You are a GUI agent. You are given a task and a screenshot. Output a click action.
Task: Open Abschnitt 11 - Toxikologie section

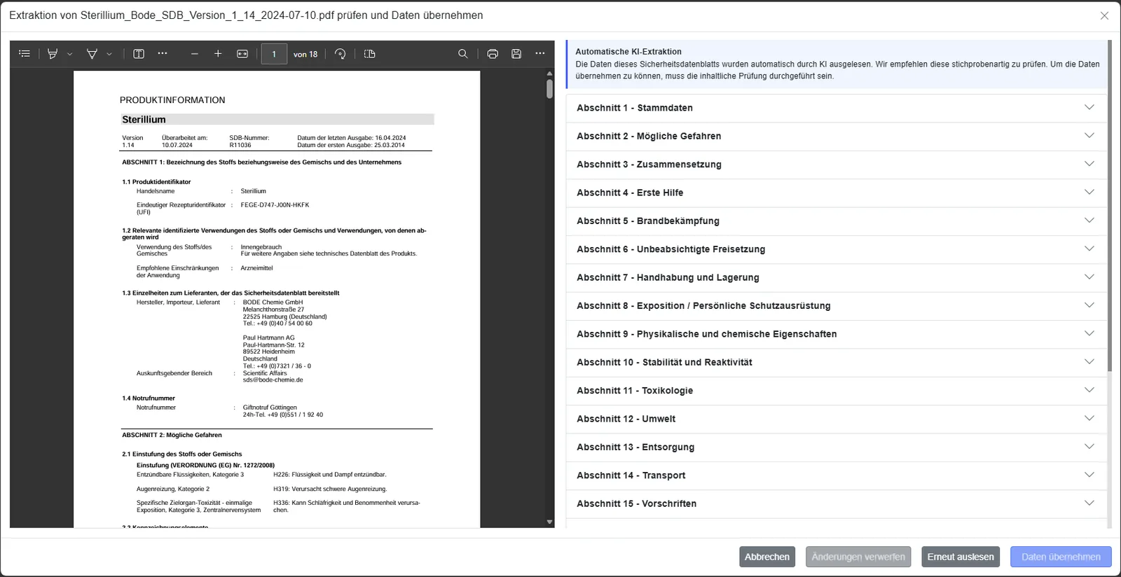pyautogui.click(x=836, y=391)
